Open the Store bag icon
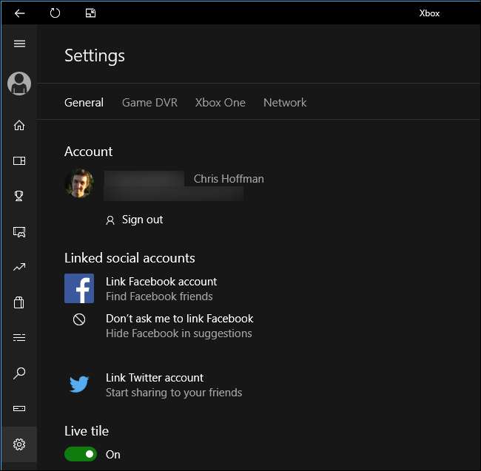The image size is (481, 471). tap(19, 302)
